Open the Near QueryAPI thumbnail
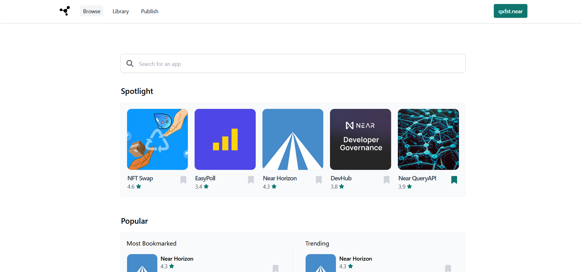Screen dimensions: 582x272 click(428, 139)
